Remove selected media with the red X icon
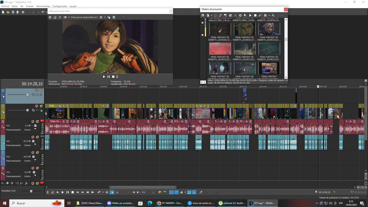The width and height of the screenshot is (368, 207). tap(235, 15)
